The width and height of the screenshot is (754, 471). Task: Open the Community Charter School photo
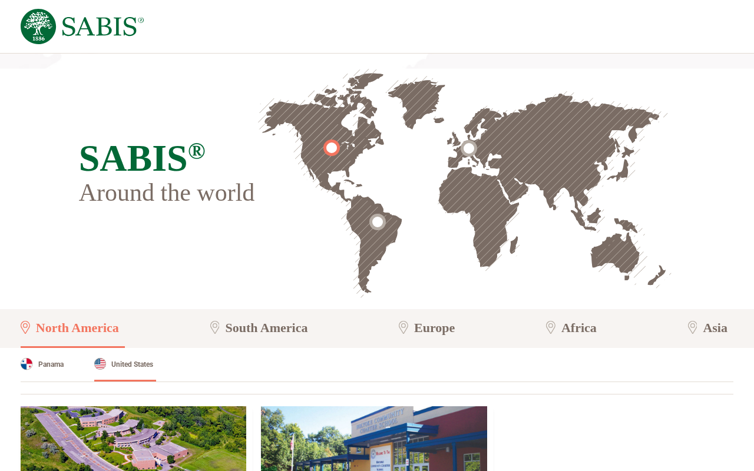tap(374, 439)
